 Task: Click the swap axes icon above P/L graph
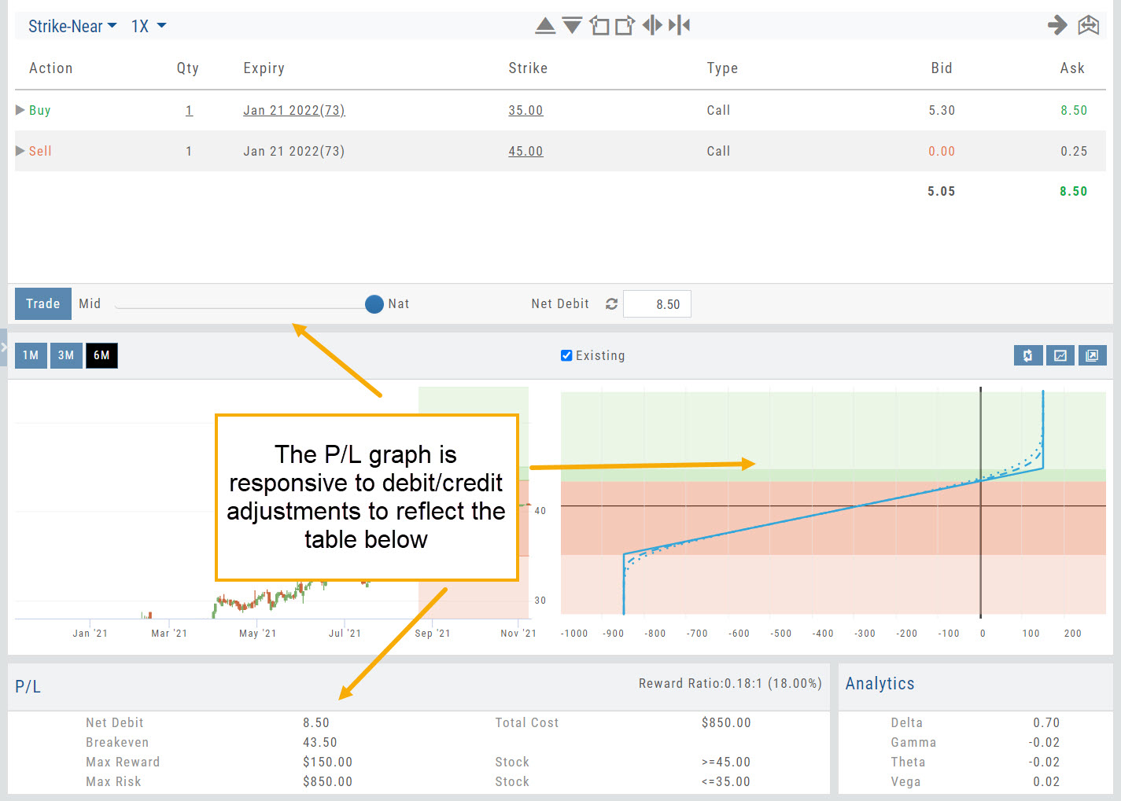(x=1027, y=355)
